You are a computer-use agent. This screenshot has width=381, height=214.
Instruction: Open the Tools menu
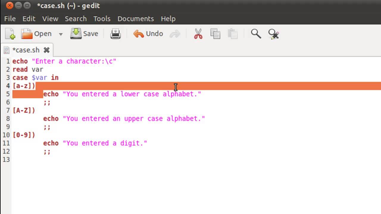click(x=102, y=18)
